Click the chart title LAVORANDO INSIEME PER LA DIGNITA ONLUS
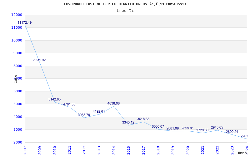This screenshot has width=250, height=156. tap(125, 4)
